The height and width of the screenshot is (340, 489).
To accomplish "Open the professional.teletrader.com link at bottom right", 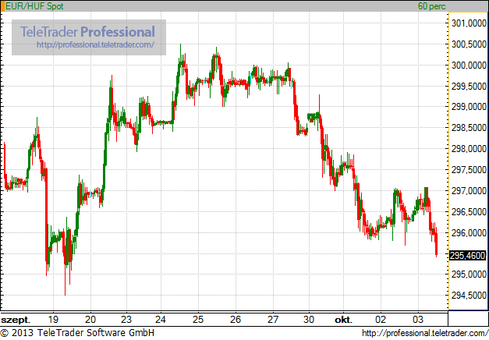I will [425, 333].
